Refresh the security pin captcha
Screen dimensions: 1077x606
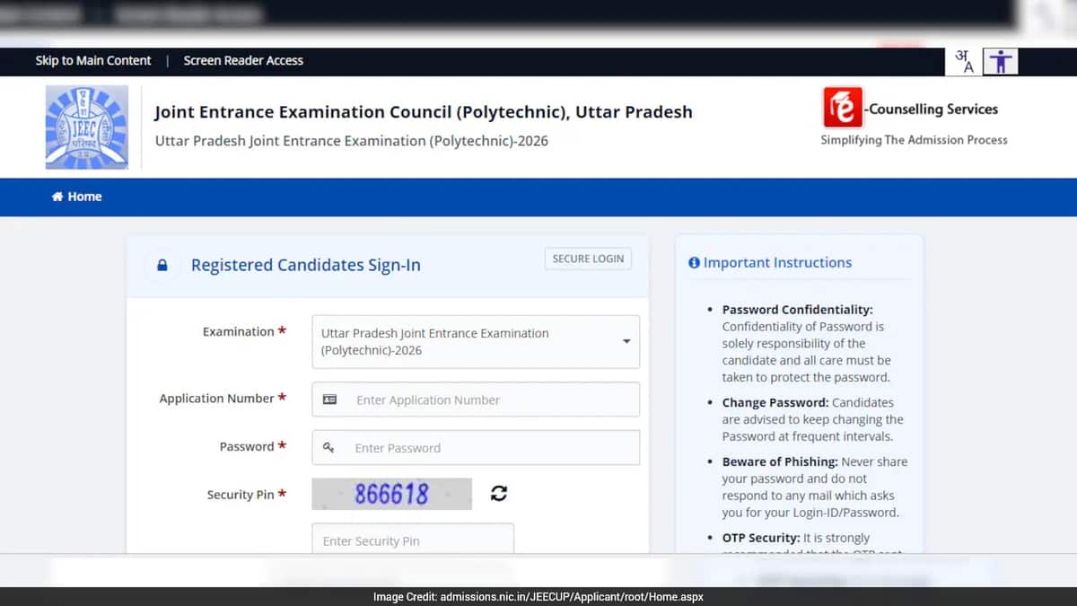[499, 493]
